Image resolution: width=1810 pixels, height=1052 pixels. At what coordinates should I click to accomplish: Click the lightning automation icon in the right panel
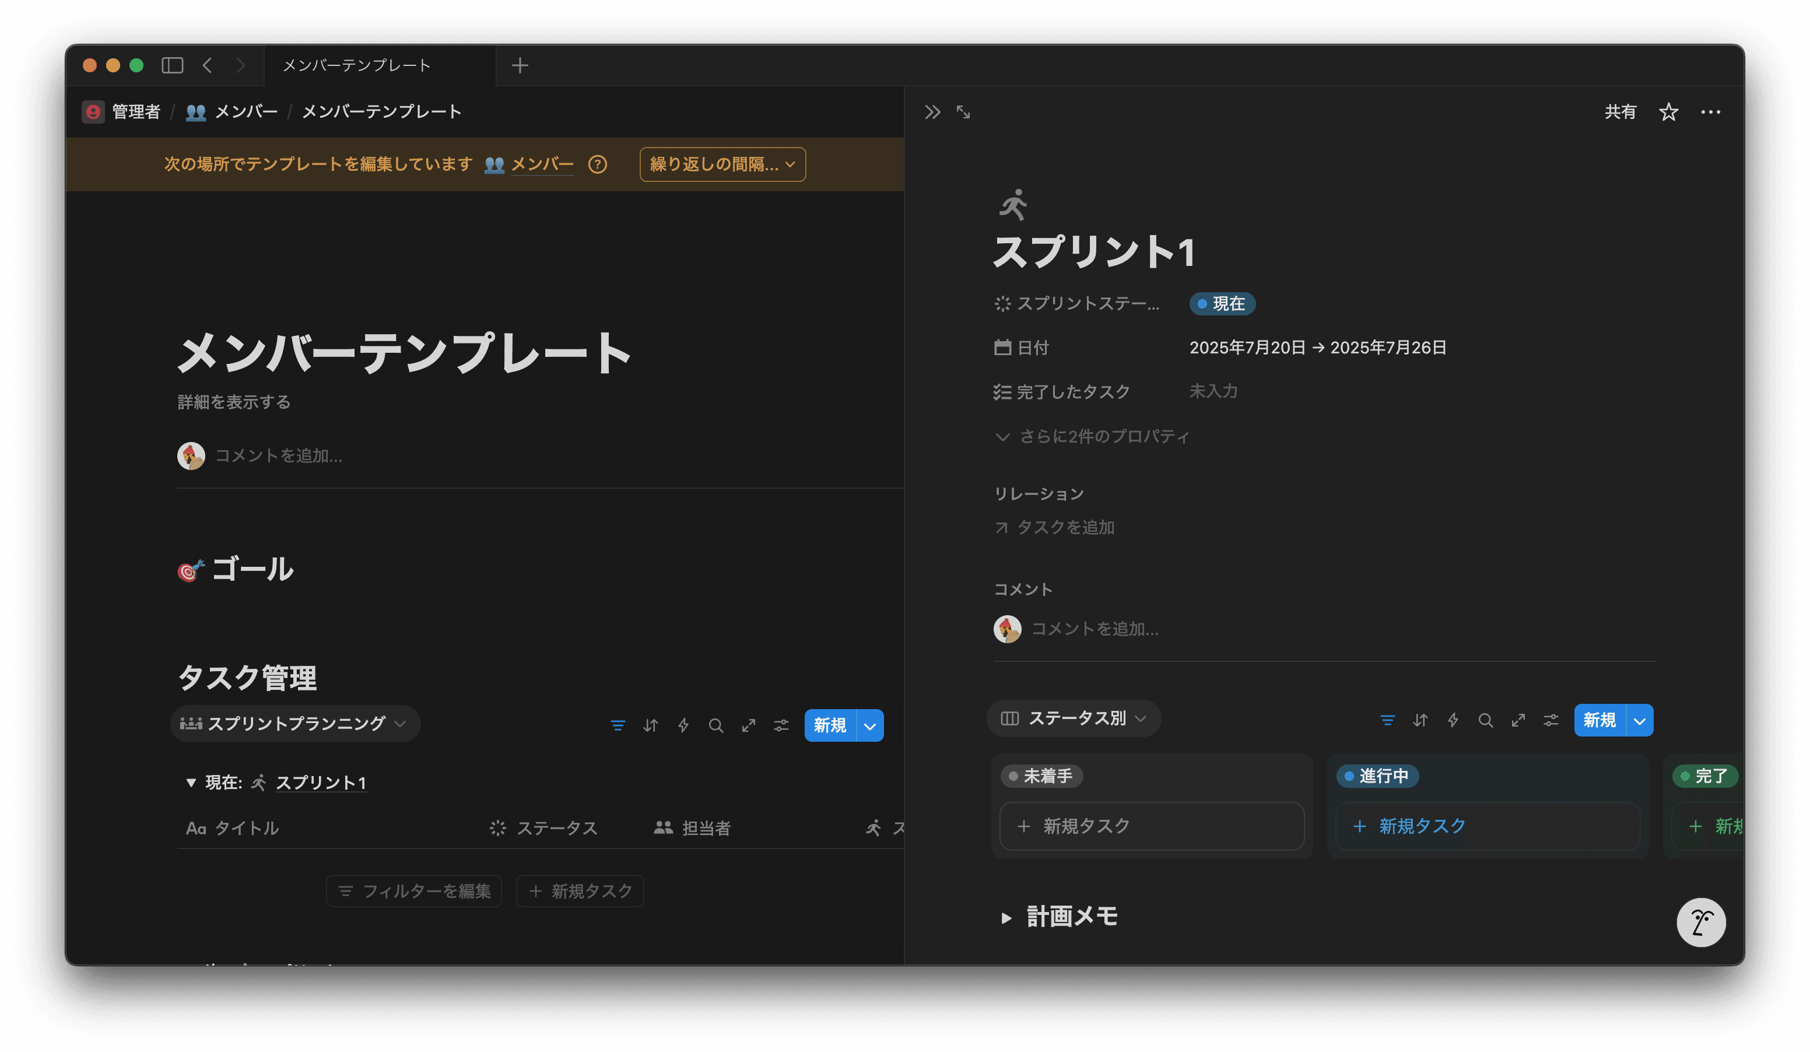point(1453,720)
